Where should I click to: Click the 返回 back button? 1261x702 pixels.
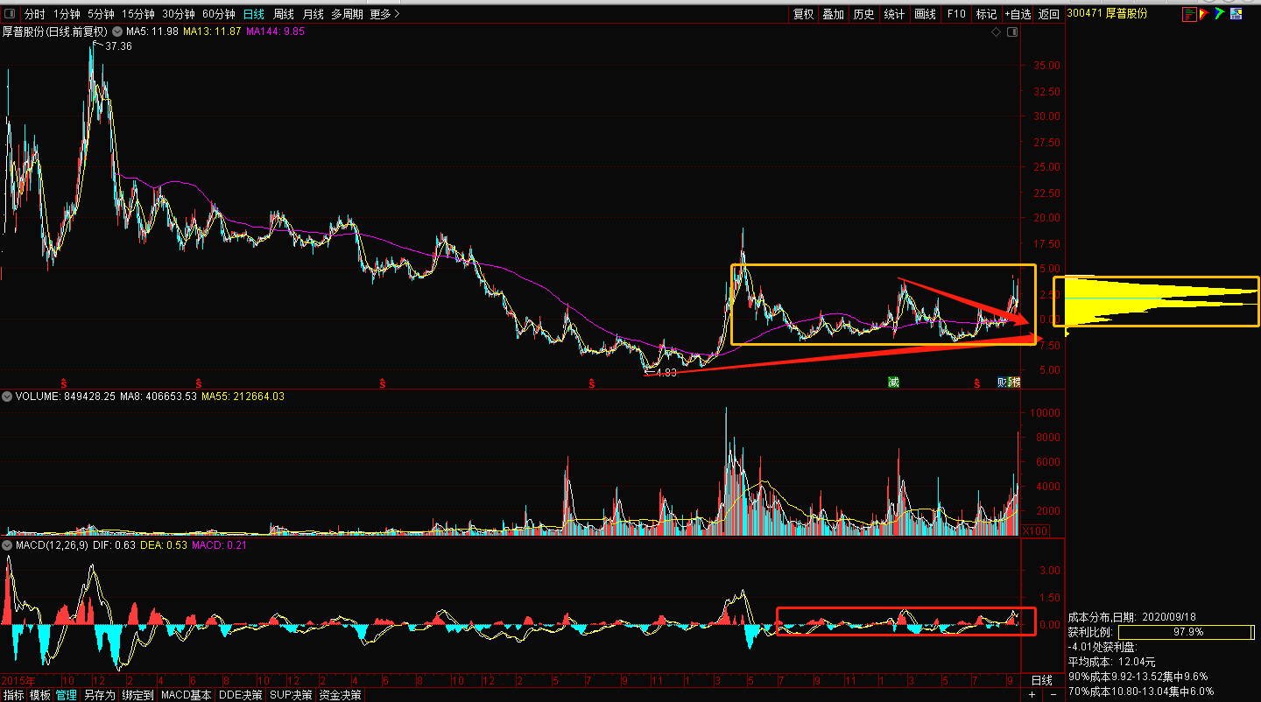(1048, 14)
